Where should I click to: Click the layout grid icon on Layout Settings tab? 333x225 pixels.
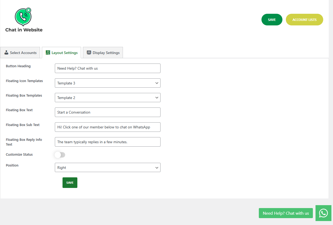(48, 52)
